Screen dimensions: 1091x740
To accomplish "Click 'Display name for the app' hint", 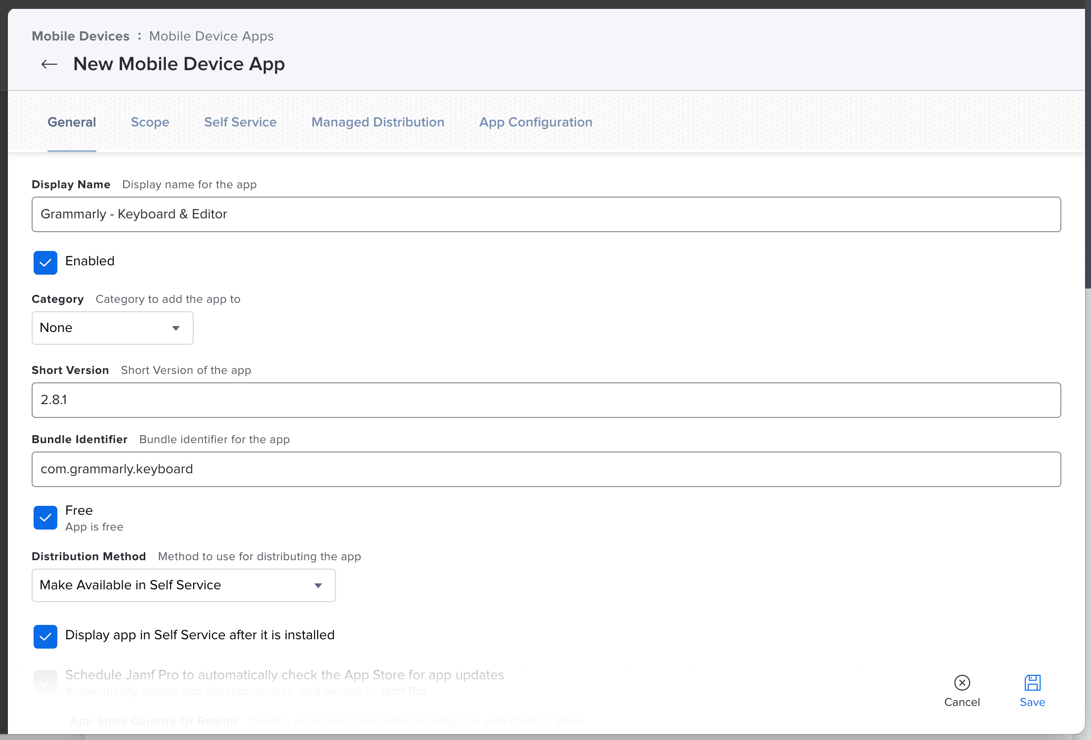I will pyautogui.click(x=189, y=185).
